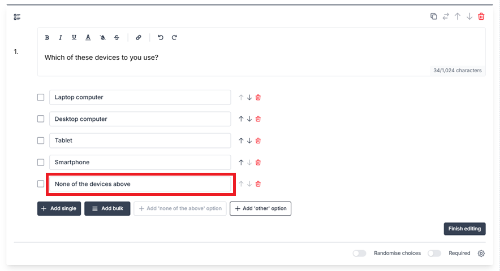
Task: Open question settings gear icon
Action: pyautogui.click(x=481, y=253)
